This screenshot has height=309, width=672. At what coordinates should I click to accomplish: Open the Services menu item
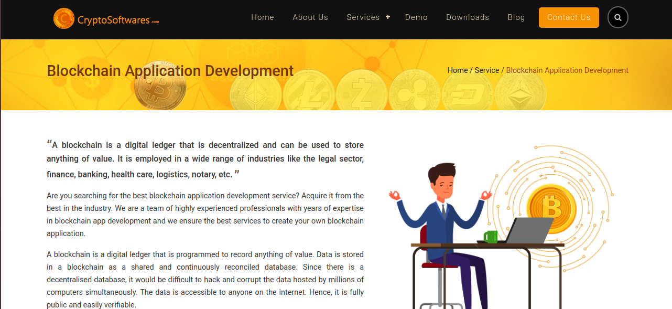[x=363, y=17]
